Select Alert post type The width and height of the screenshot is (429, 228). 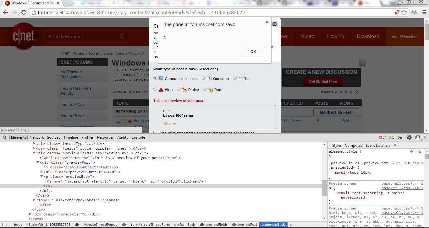(x=155, y=89)
